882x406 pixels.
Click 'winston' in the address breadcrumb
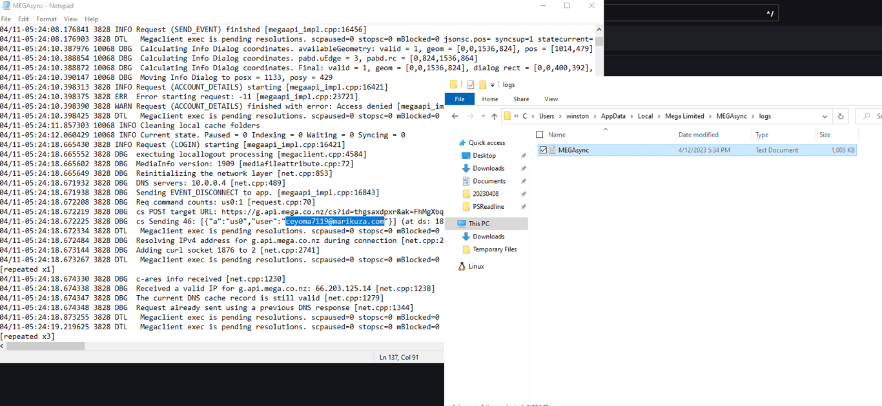click(x=577, y=117)
